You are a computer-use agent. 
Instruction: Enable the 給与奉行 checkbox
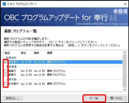6,84
